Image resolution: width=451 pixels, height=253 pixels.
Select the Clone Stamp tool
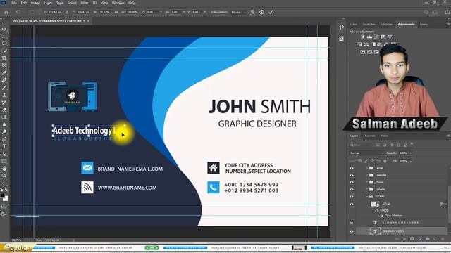pos(4,95)
